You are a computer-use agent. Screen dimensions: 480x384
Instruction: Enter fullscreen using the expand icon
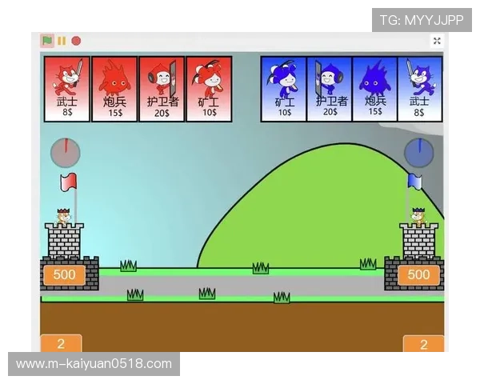(x=437, y=41)
